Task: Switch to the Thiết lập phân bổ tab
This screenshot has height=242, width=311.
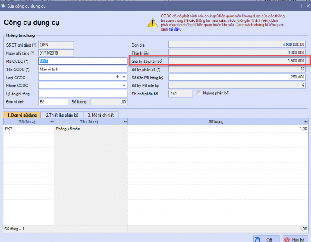Action: [62, 115]
